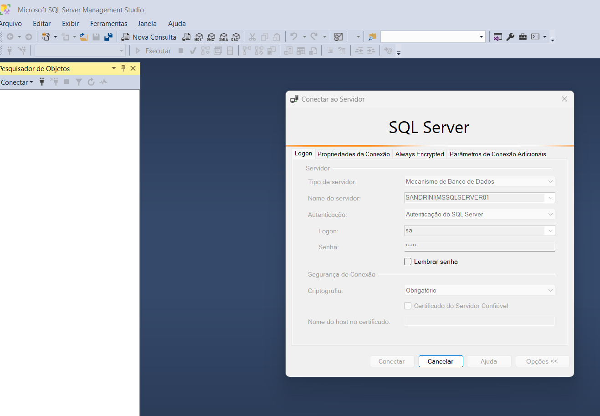Click the Open File folder icon

[x=84, y=37]
